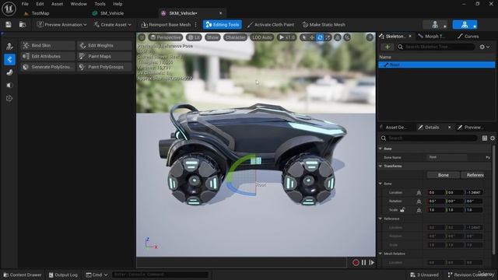Open the Tools menu
498x280 pixels.
(x=100, y=4)
